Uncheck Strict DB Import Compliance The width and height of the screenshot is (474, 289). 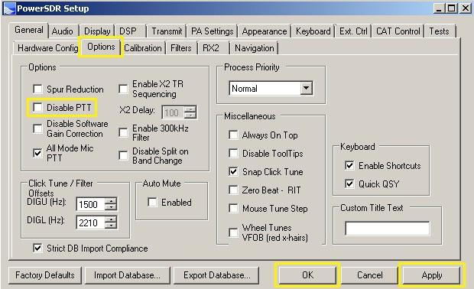coord(37,248)
